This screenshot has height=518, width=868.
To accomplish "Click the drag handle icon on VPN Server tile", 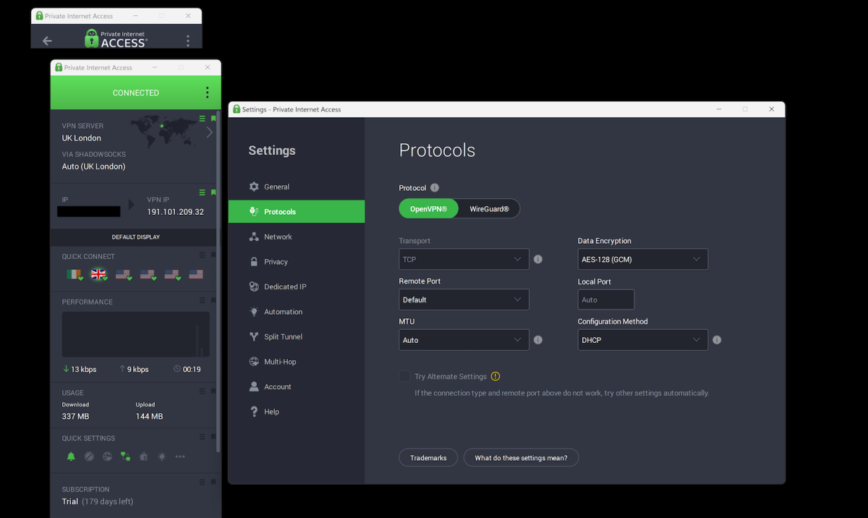I will coord(203,118).
